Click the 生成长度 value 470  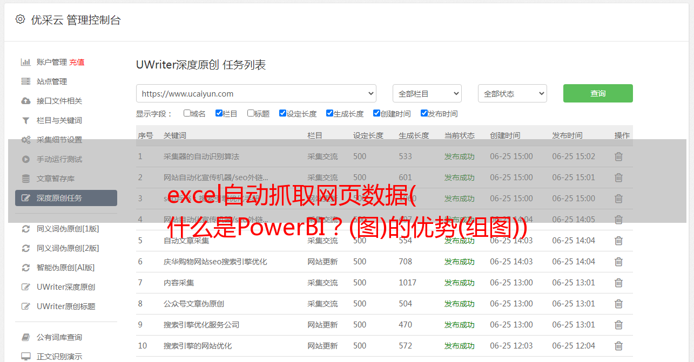[x=405, y=325]
